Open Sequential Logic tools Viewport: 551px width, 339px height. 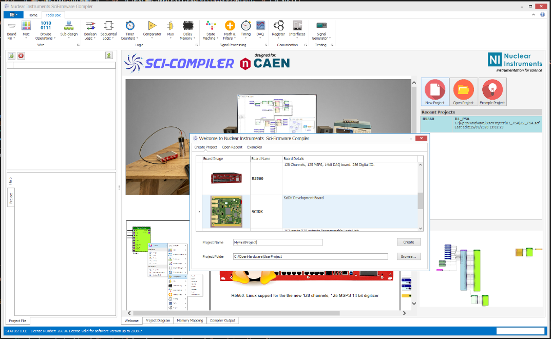point(108,30)
